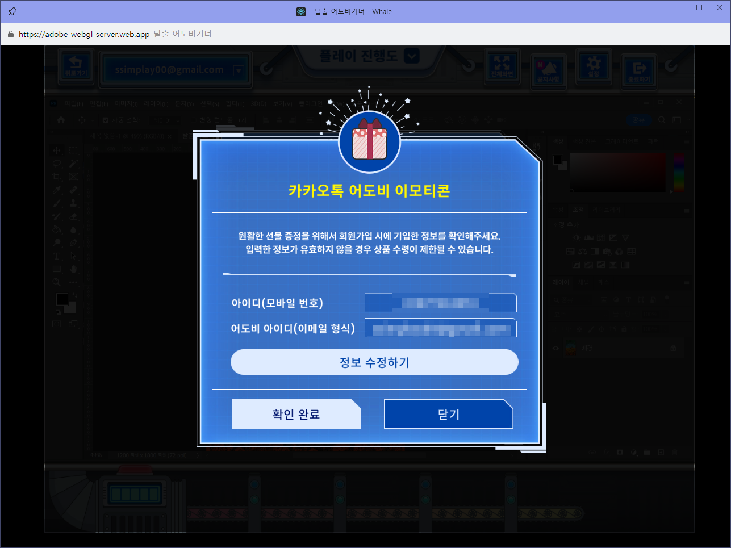Close the dialog with 닫기 button
The image size is (731, 548).
point(449,414)
